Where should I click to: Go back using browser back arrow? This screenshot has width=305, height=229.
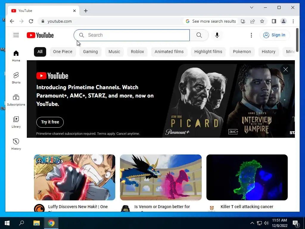click(x=12, y=21)
